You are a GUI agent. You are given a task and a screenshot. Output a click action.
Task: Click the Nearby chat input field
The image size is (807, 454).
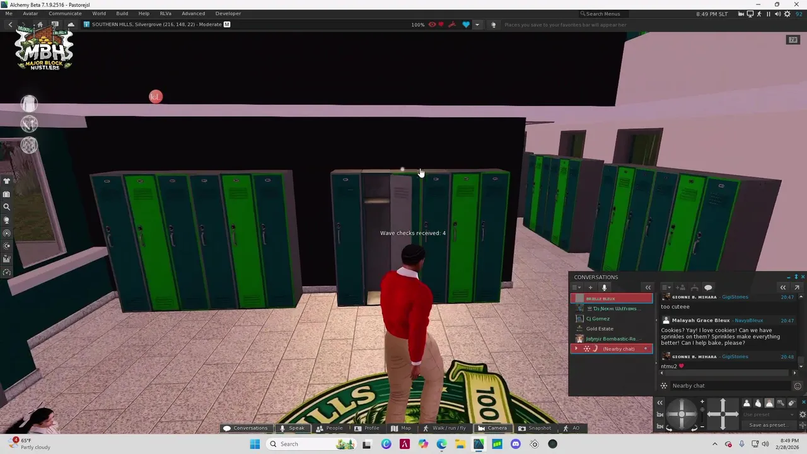pos(729,386)
